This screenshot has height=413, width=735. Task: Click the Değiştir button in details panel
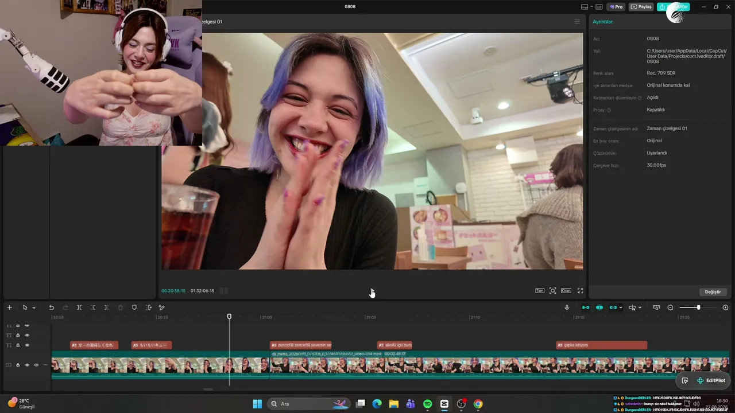713,292
